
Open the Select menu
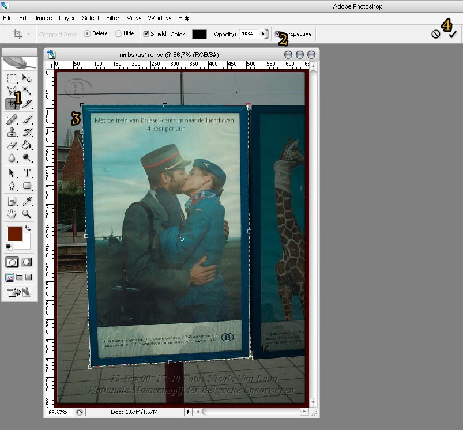pos(91,18)
